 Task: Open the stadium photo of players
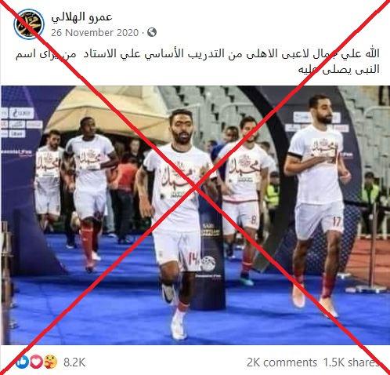[195, 215]
